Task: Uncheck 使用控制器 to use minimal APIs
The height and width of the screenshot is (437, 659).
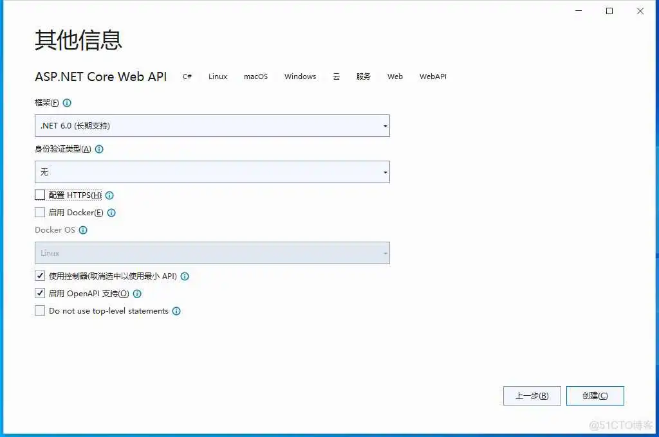Action: coord(39,276)
